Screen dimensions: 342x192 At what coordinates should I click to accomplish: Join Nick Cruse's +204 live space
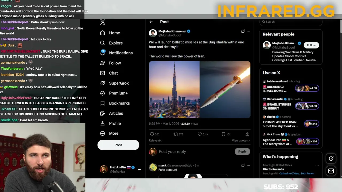click(x=307, y=141)
